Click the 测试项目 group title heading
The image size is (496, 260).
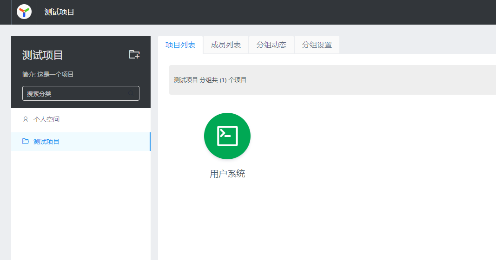42,55
